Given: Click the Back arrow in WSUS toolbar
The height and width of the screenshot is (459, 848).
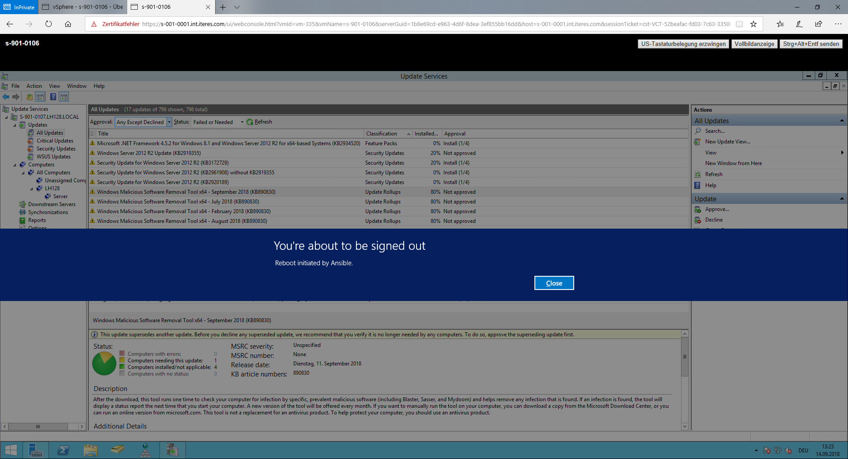Looking at the screenshot, I should click(x=6, y=97).
